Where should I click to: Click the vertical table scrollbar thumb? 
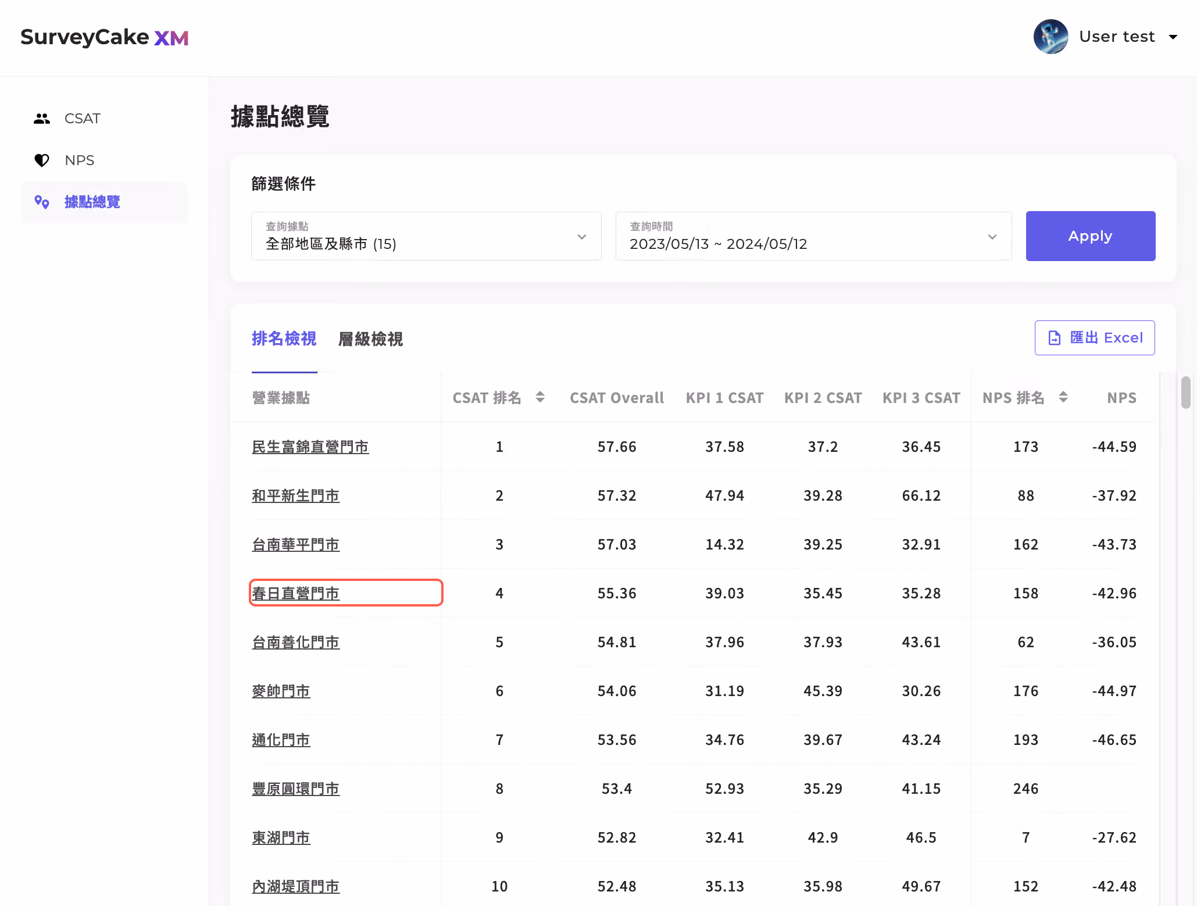point(1186,393)
